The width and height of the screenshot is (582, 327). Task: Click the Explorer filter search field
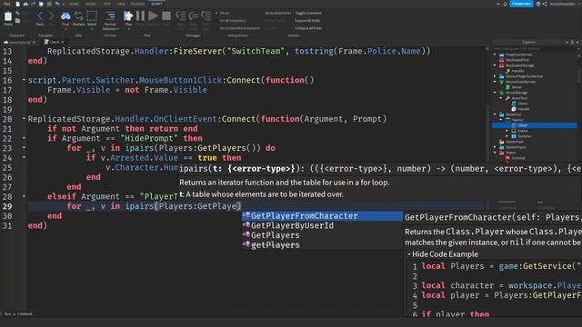click(535, 48)
